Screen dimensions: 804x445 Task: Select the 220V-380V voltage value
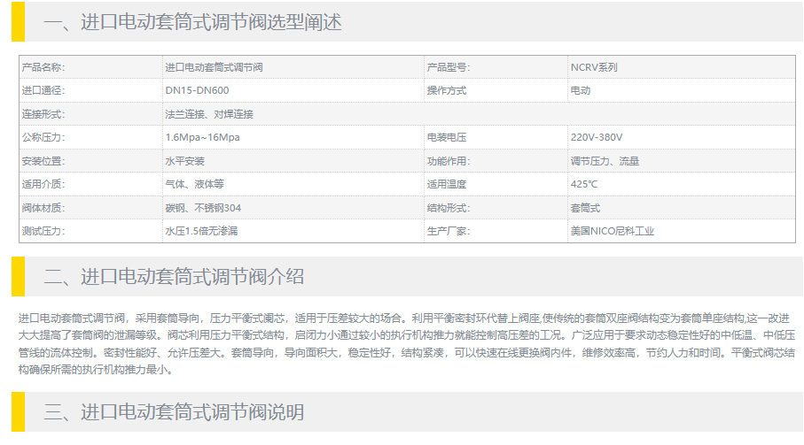coord(597,137)
